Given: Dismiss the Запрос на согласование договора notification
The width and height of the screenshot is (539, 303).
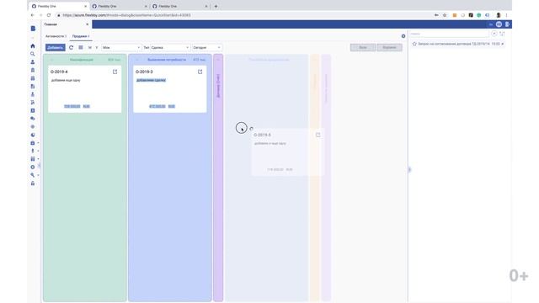Looking at the screenshot, I should coord(503,44).
